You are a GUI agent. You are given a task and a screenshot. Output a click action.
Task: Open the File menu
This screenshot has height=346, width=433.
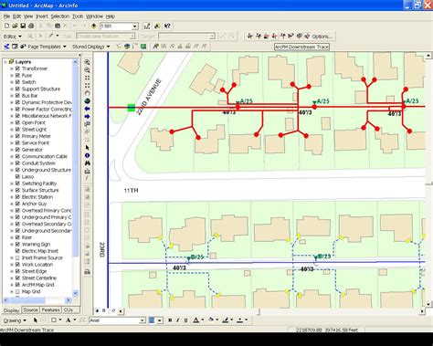(x=6, y=16)
